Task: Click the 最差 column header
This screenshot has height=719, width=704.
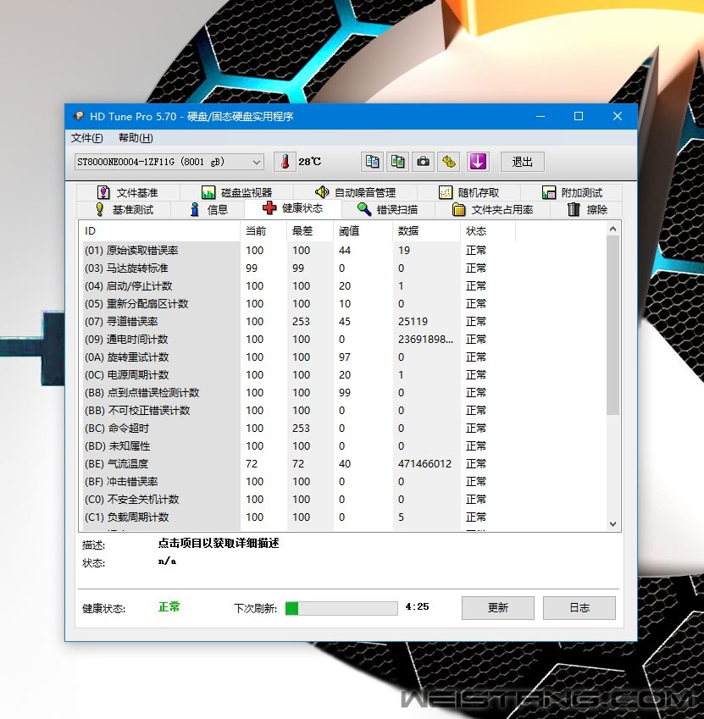Action: (310, 230)
